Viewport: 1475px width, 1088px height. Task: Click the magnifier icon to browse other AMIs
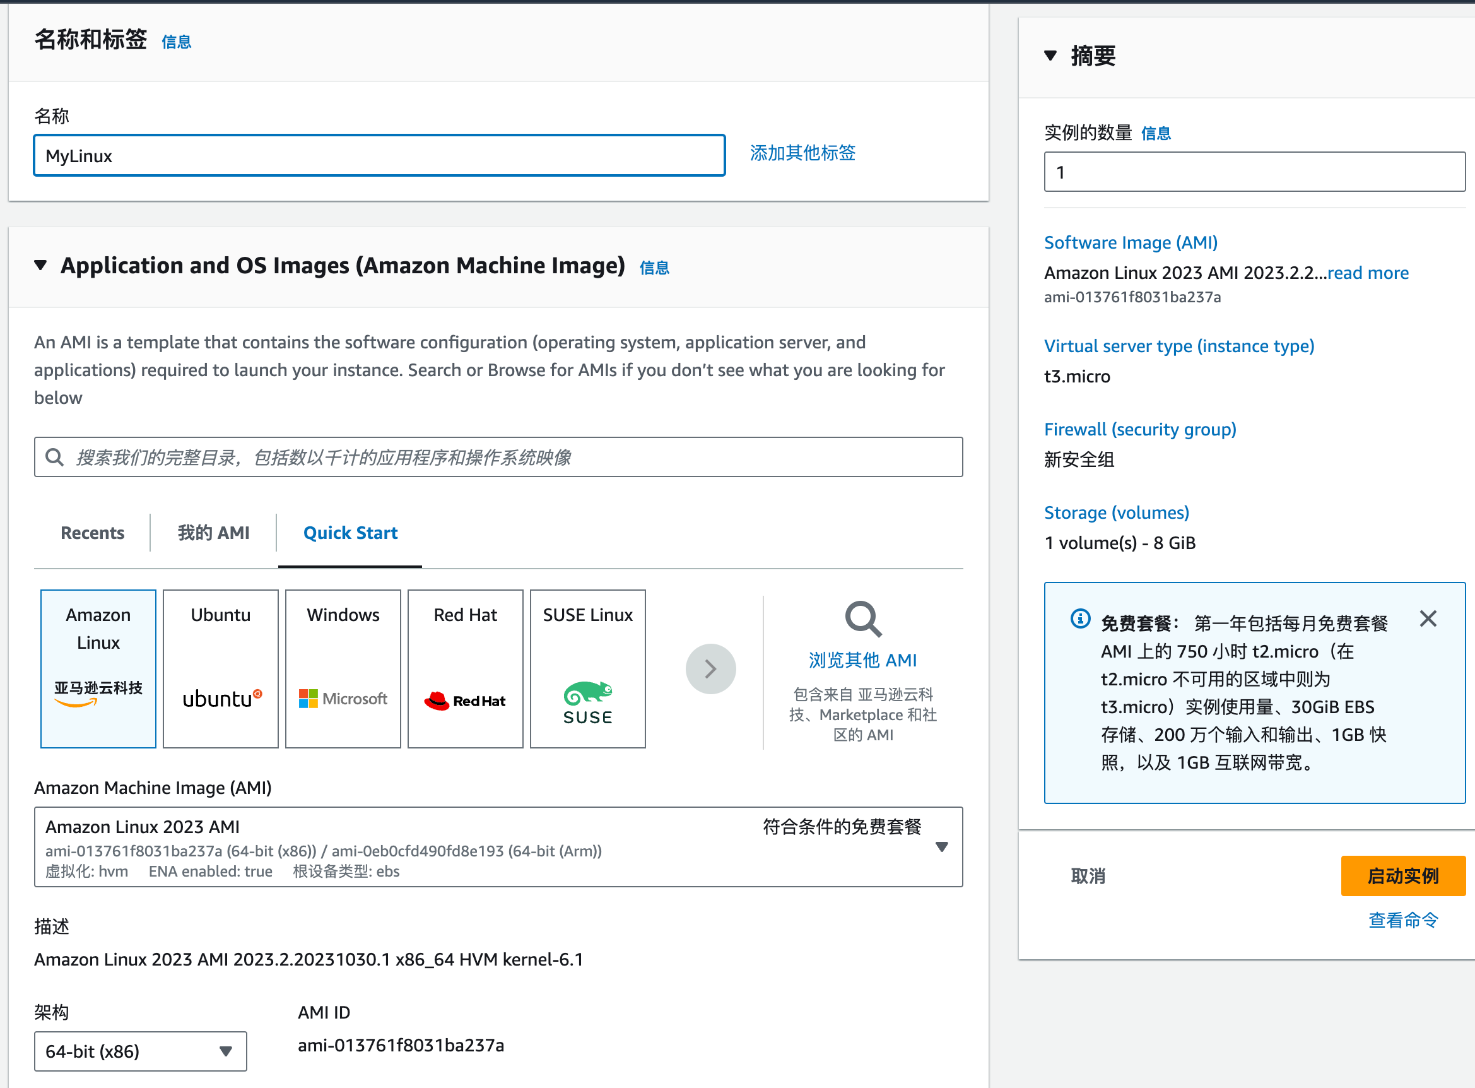(x=862, y=619)
